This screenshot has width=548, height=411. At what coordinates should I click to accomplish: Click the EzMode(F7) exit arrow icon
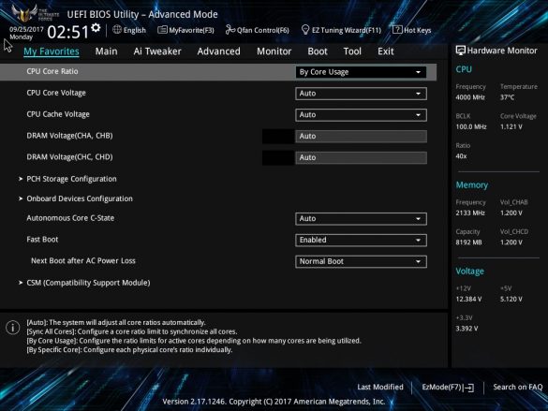point(469,388)
